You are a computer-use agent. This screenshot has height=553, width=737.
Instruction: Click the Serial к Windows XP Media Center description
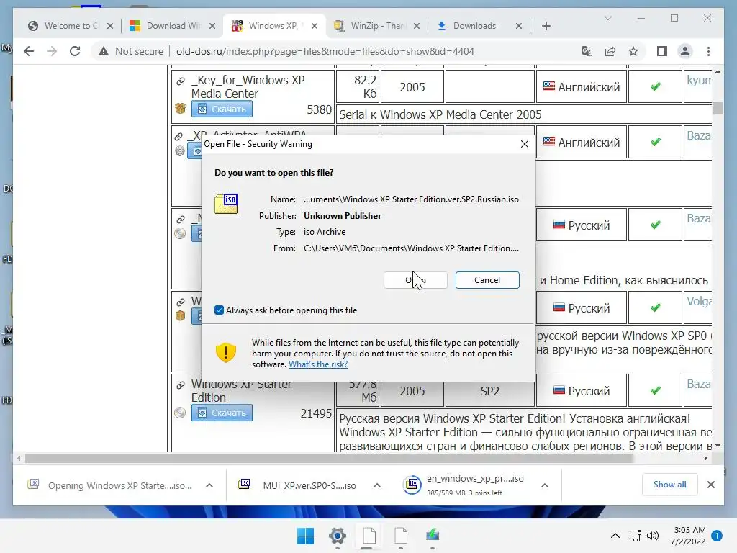[x=440, y=114]
